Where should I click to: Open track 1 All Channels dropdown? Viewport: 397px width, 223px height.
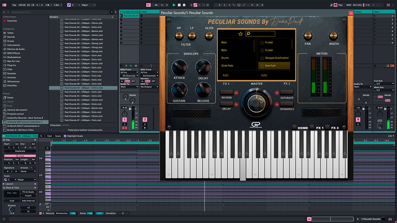(x=129, y=76)
